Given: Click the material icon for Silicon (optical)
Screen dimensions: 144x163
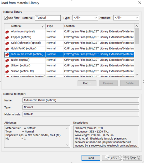Looking at the screenshot, I should (7, 66).
